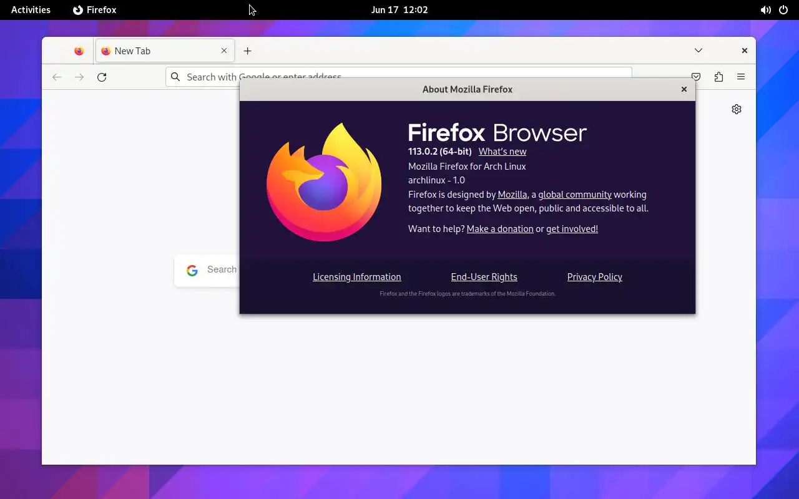This screenshot has width=799, height=499.
Task: Open the Firefox hamburger application menu
Action: [741, 77]
